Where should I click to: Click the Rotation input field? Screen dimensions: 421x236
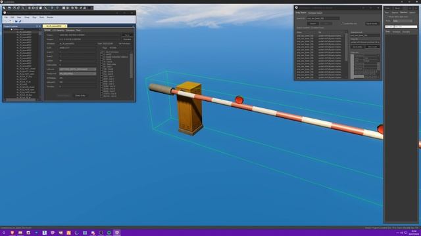tap(90, 39)
